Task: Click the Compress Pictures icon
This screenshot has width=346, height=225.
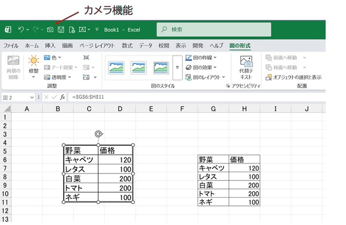Action: click(86, 57)
